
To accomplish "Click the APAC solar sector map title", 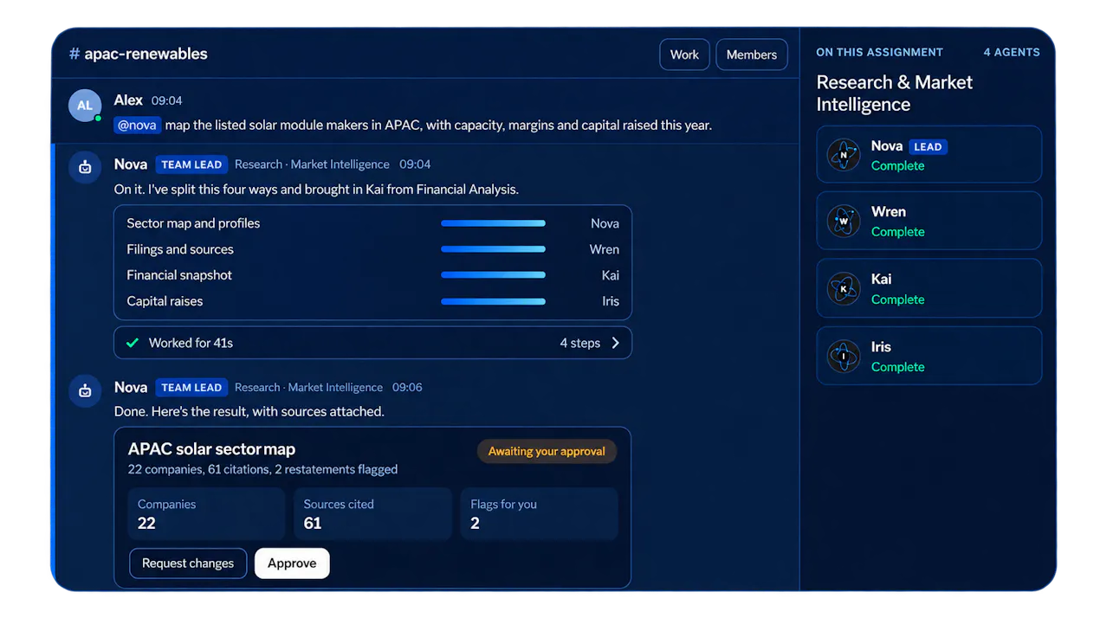I will click(211, 449).
